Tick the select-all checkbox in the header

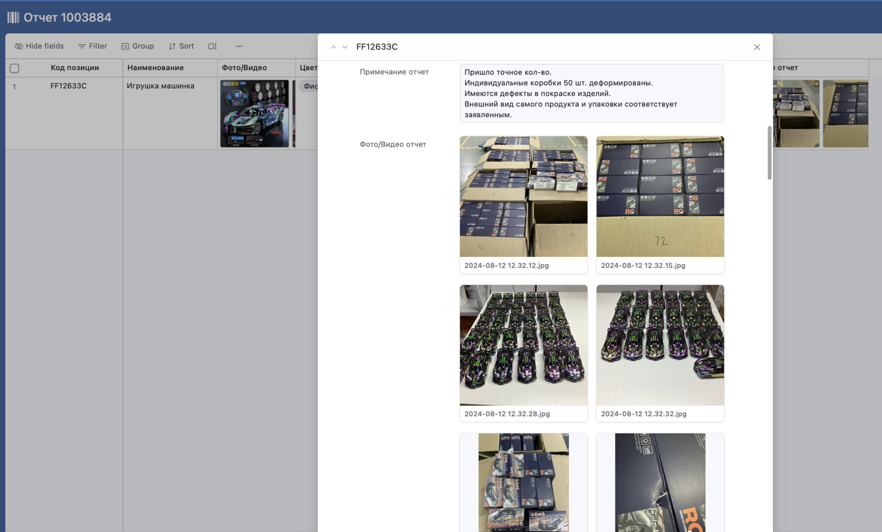(15, 68)
